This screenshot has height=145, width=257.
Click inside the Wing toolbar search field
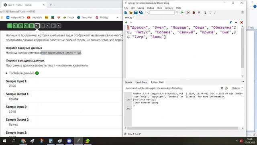(162, 12)
